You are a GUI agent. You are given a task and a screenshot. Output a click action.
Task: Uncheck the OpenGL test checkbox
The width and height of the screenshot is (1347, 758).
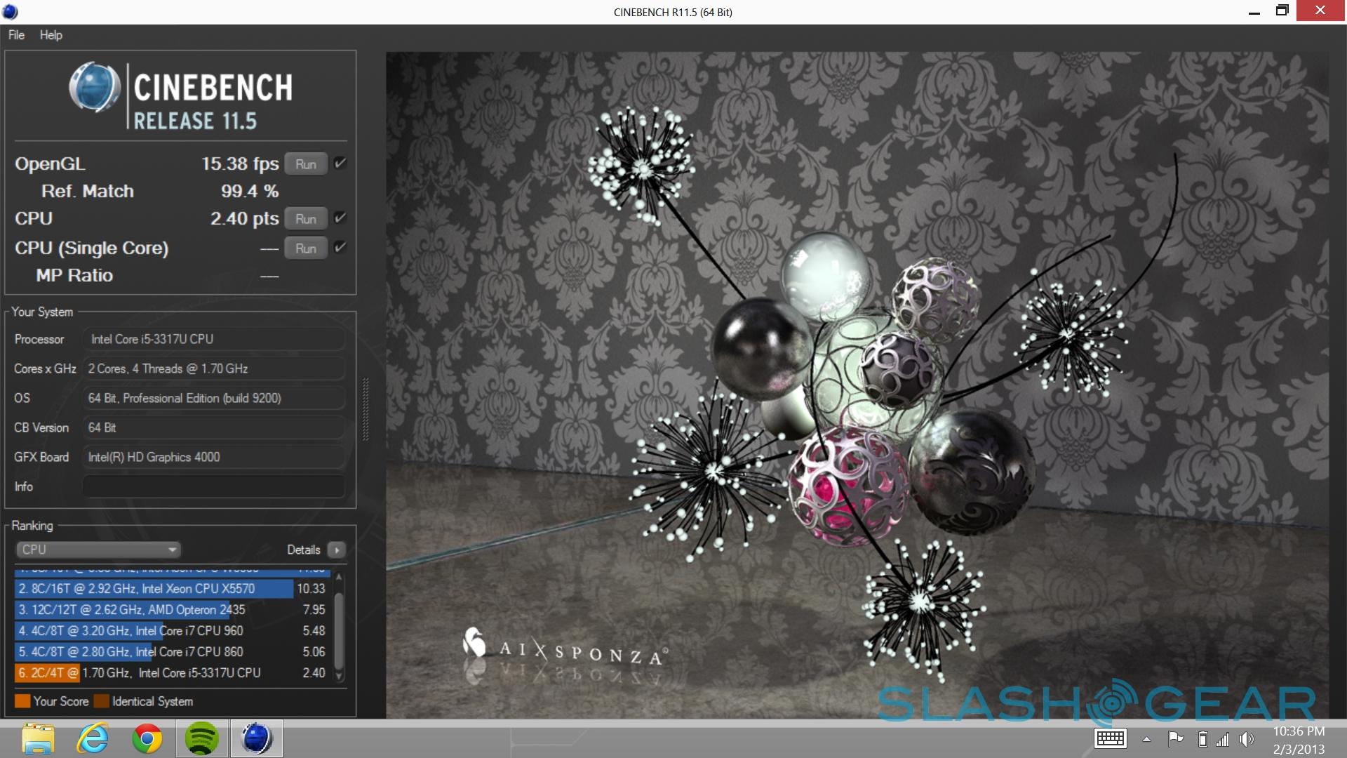coord(340,164)
